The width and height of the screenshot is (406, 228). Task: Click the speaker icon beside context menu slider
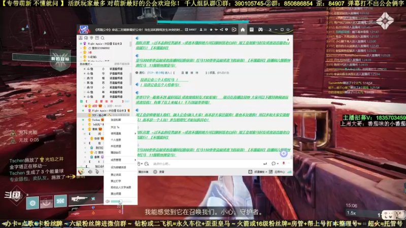[x=107, y=201]
